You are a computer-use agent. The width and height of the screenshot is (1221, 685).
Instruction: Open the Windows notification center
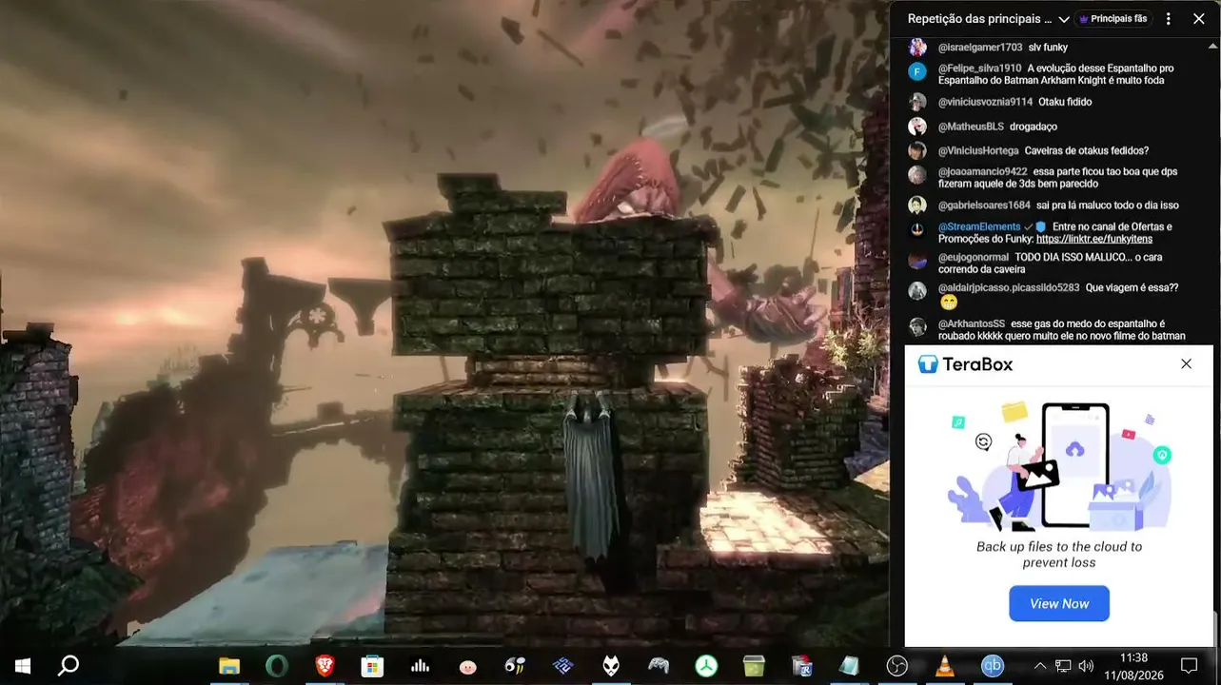(x=1189, y=666)
